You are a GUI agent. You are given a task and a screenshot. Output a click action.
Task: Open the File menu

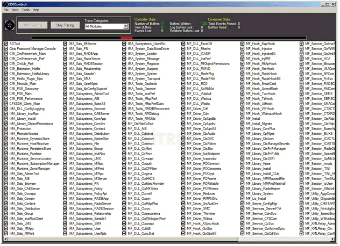(6, 10)
